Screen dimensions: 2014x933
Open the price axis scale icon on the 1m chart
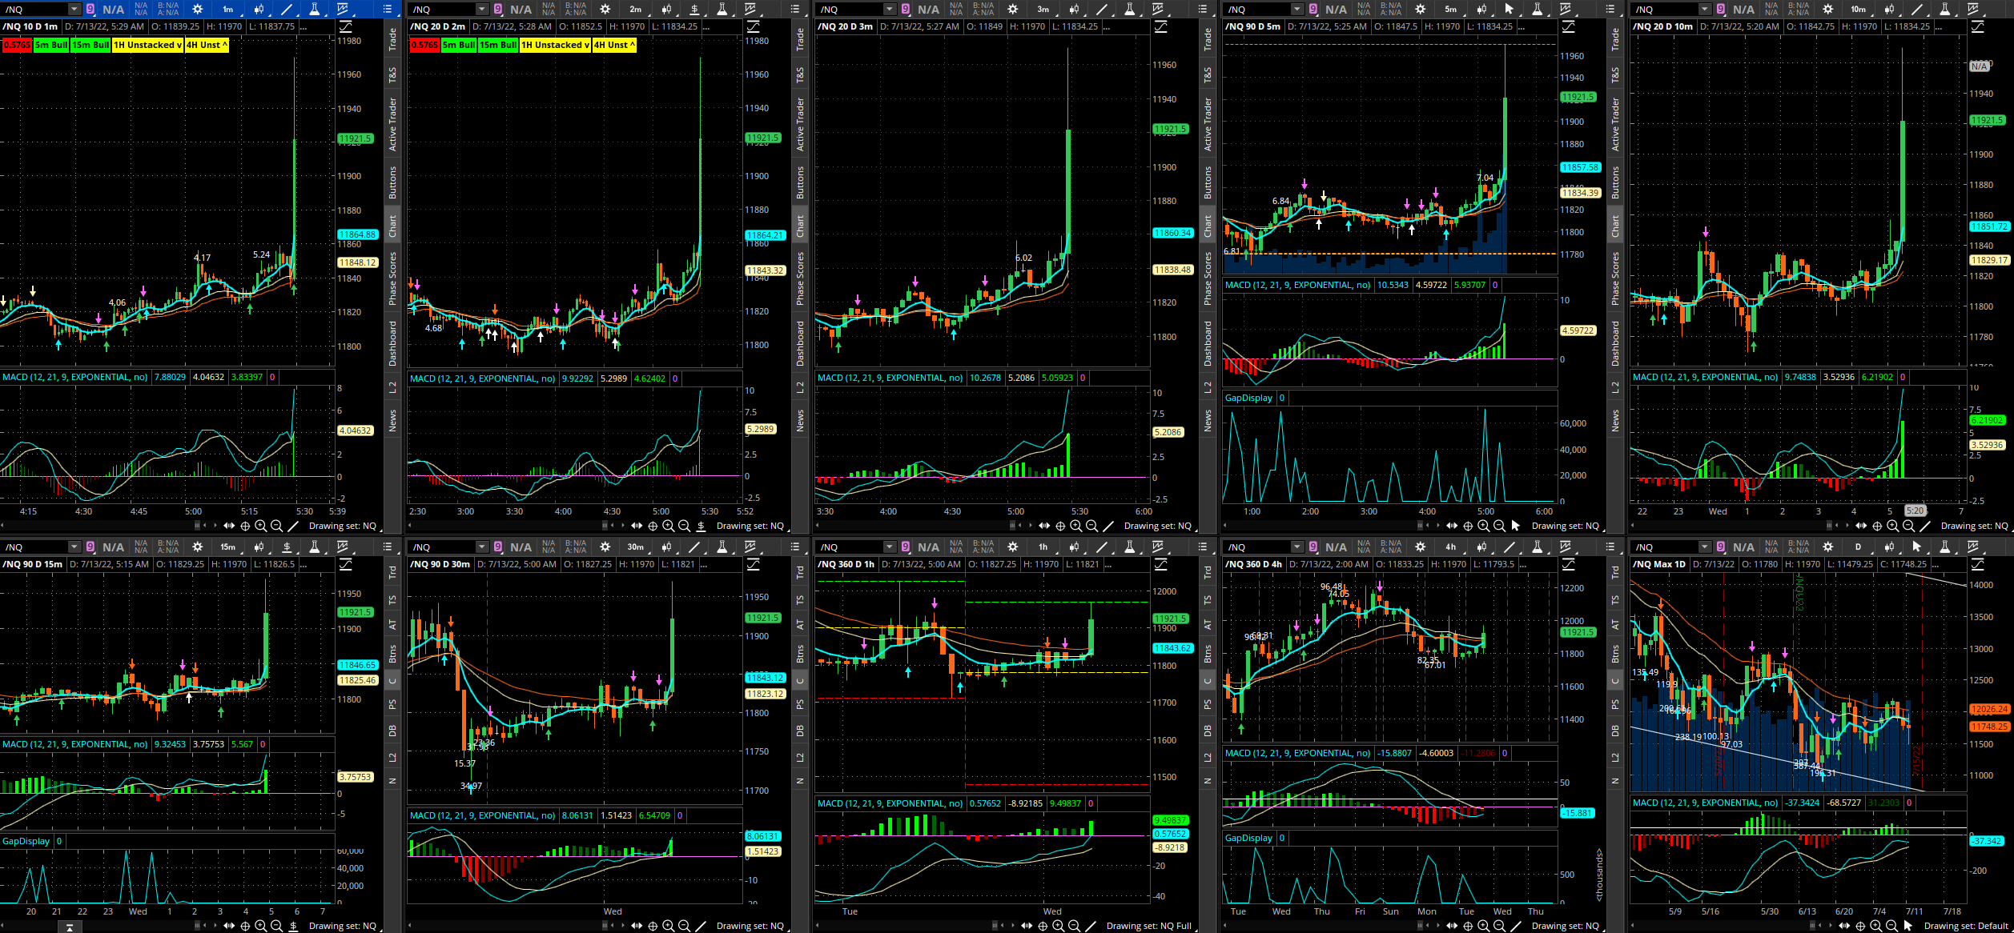(346, 27)
